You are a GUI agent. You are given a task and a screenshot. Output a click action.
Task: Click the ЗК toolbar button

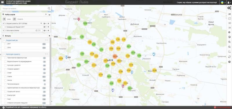tap(229, 28)
